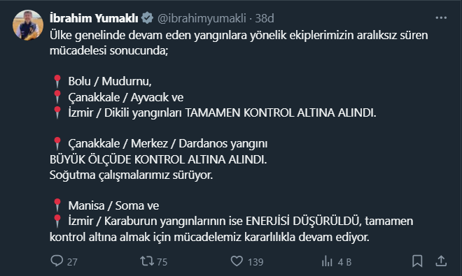Click the share upload arrow icon
The width and height of the screenshot is (462, 276).
(x=441, y=261)
